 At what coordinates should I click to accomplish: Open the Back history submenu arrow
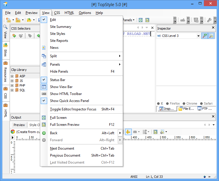(120, 133)
